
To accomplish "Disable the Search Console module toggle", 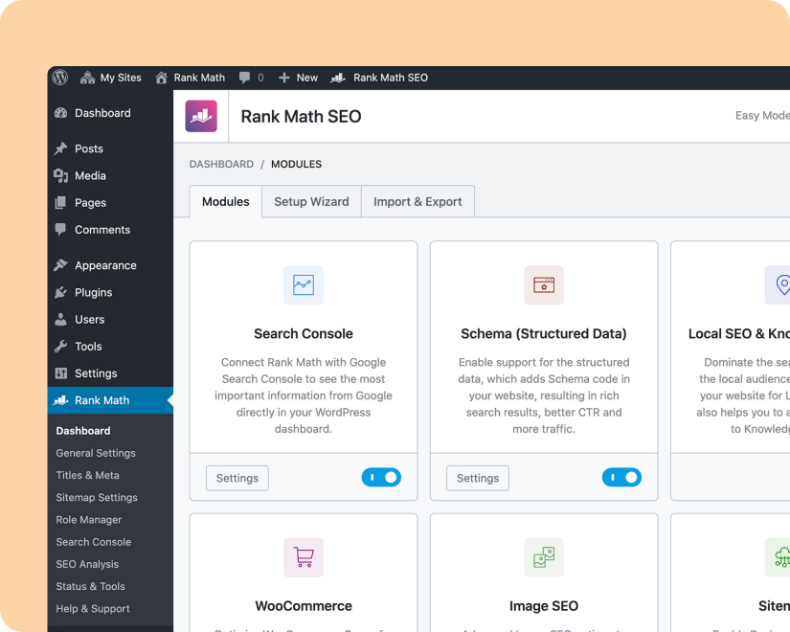I will pos(381,477).
